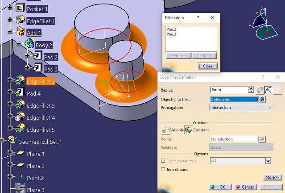Open element list icon beside Object(s) to fillet

262,99
